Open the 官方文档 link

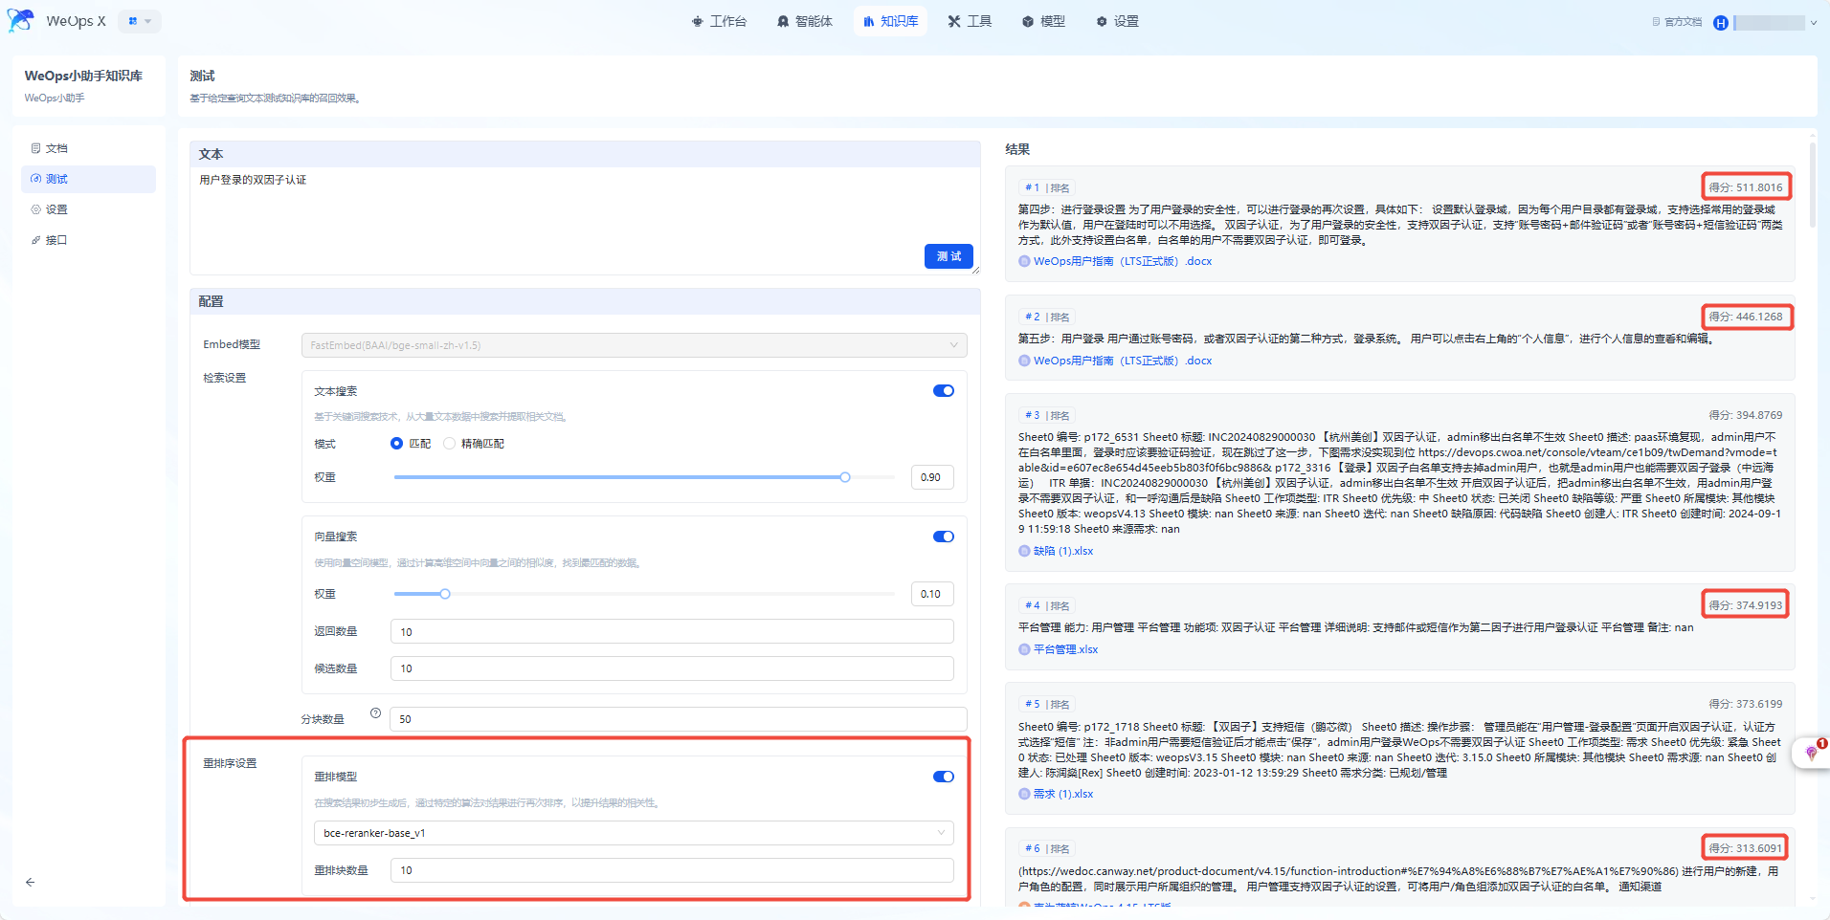pyautogui.click(x=1677, y=22)
